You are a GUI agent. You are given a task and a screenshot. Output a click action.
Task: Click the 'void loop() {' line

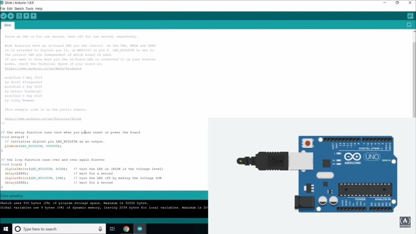14,164
